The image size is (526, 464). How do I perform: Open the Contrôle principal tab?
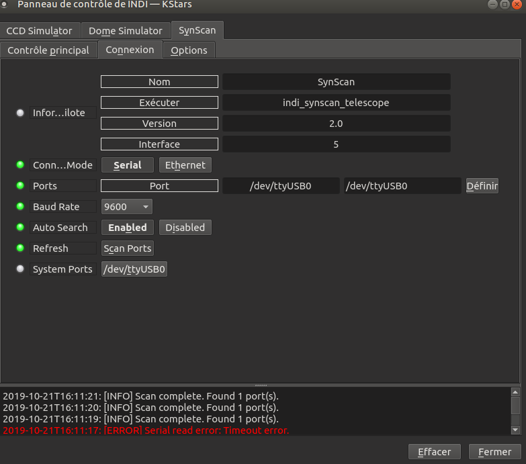coord(48,50)
